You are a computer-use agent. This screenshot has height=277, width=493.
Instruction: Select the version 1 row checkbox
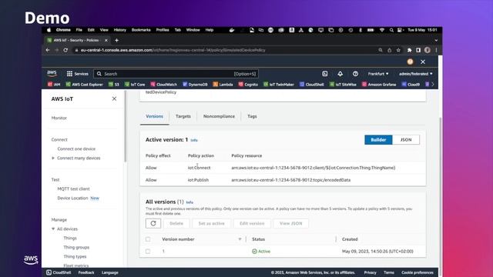(x=148, y=252)
